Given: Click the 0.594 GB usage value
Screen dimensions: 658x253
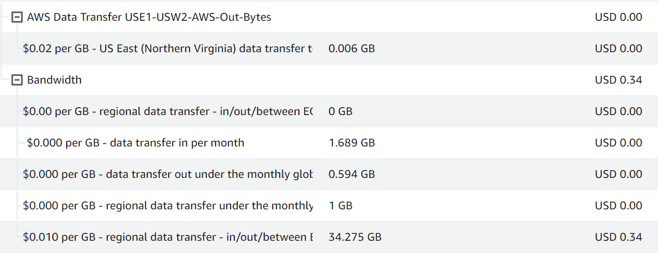Looking at the screenshot, I should 352,174.
